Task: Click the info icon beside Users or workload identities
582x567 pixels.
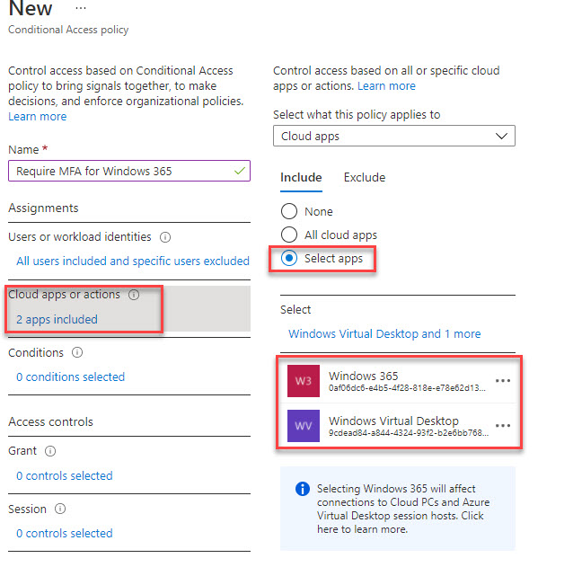Action: pyautogui.click(x=165, y=237)
